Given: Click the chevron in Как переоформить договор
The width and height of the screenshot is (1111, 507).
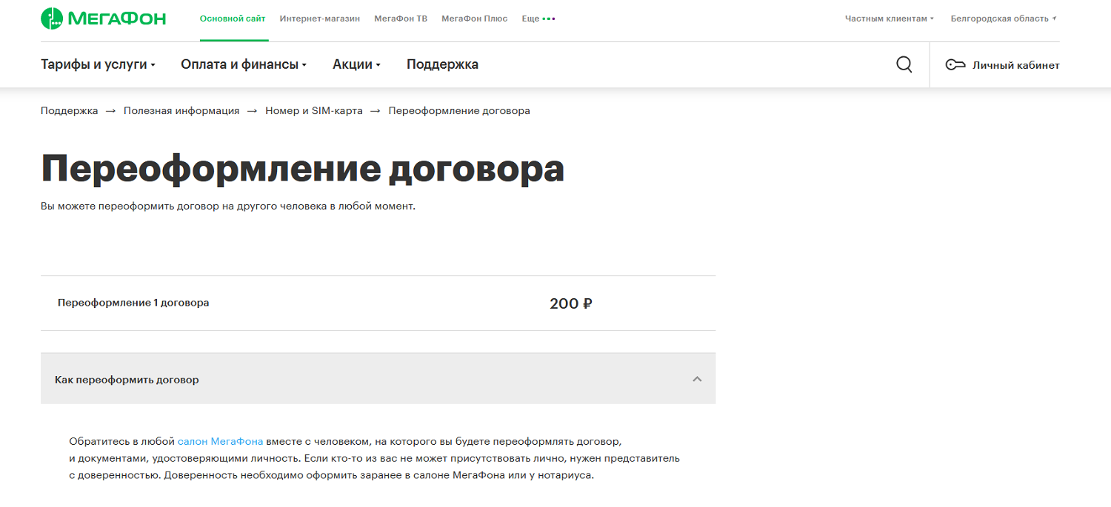Looking at the screenshot, I should point(697,379).
